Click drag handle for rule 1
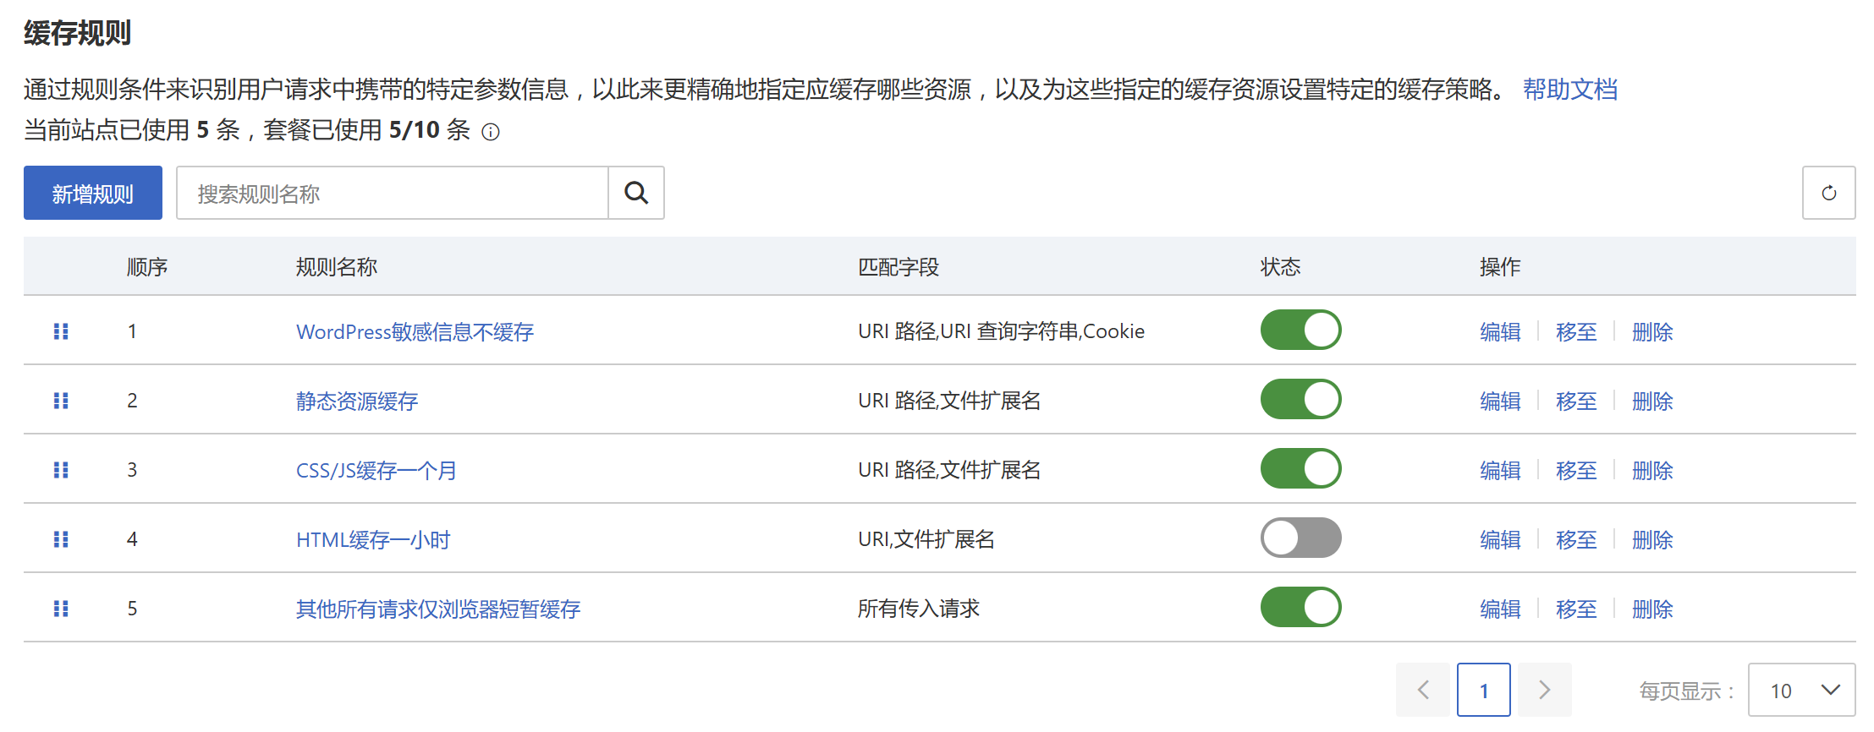The height and width of the screenshot is (732, 1874). [61, 331]
